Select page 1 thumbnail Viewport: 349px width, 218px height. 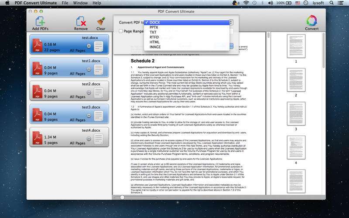pyautogui.click(x=296, y=46)
